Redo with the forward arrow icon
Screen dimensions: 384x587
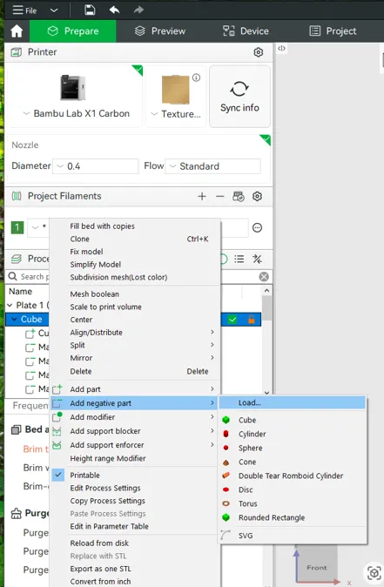[138, 10]
